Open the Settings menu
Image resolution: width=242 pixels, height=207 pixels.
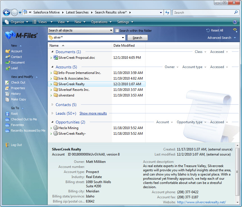tap(125, 22)
